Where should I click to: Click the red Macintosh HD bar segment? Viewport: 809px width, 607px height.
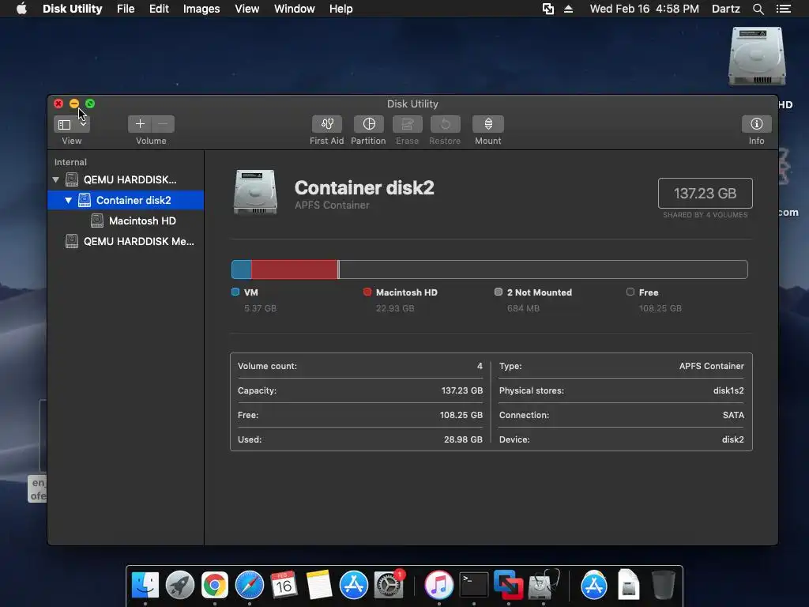click(x=295, y=270)
